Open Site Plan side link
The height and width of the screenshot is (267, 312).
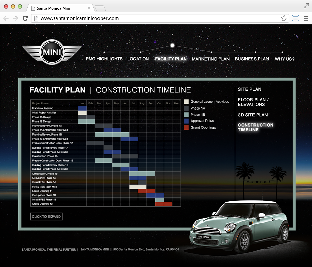pos(249,89)
